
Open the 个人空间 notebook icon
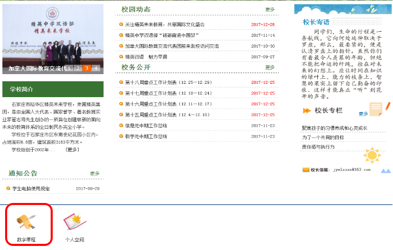(74, 221)
